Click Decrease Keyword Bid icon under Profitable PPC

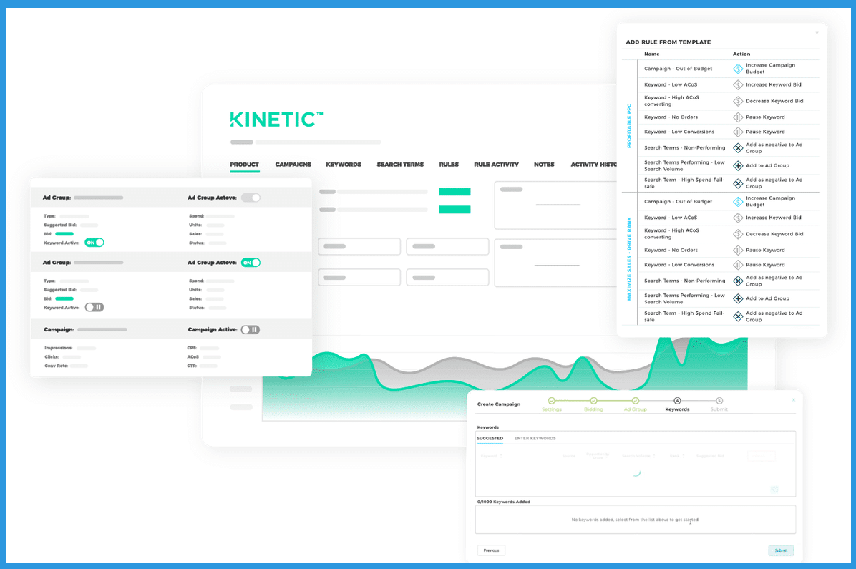[737, 101]
